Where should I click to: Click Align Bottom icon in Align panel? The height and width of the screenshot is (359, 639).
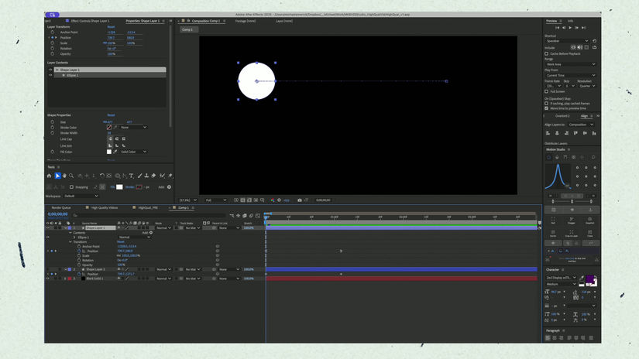[x=594, y=133]
